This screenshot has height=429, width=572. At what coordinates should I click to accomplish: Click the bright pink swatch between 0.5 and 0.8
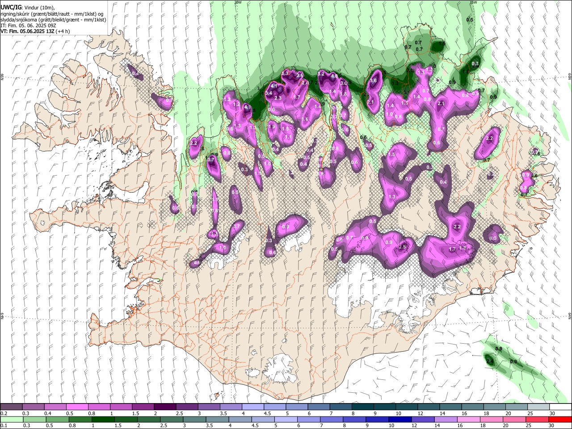click(77, 407)
